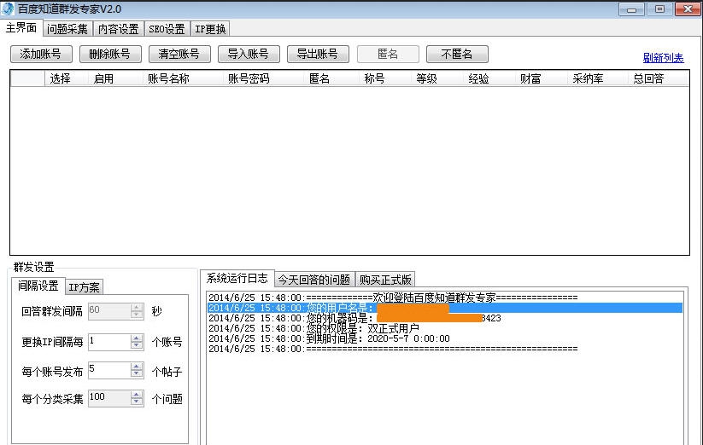Decrease 每个分类采集 value with down arrow
Image resolution: width=703 pixels, height=445 pixels.
tap(137, 402)
